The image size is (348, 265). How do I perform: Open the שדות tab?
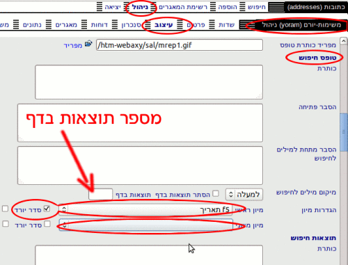pos(226,25)
